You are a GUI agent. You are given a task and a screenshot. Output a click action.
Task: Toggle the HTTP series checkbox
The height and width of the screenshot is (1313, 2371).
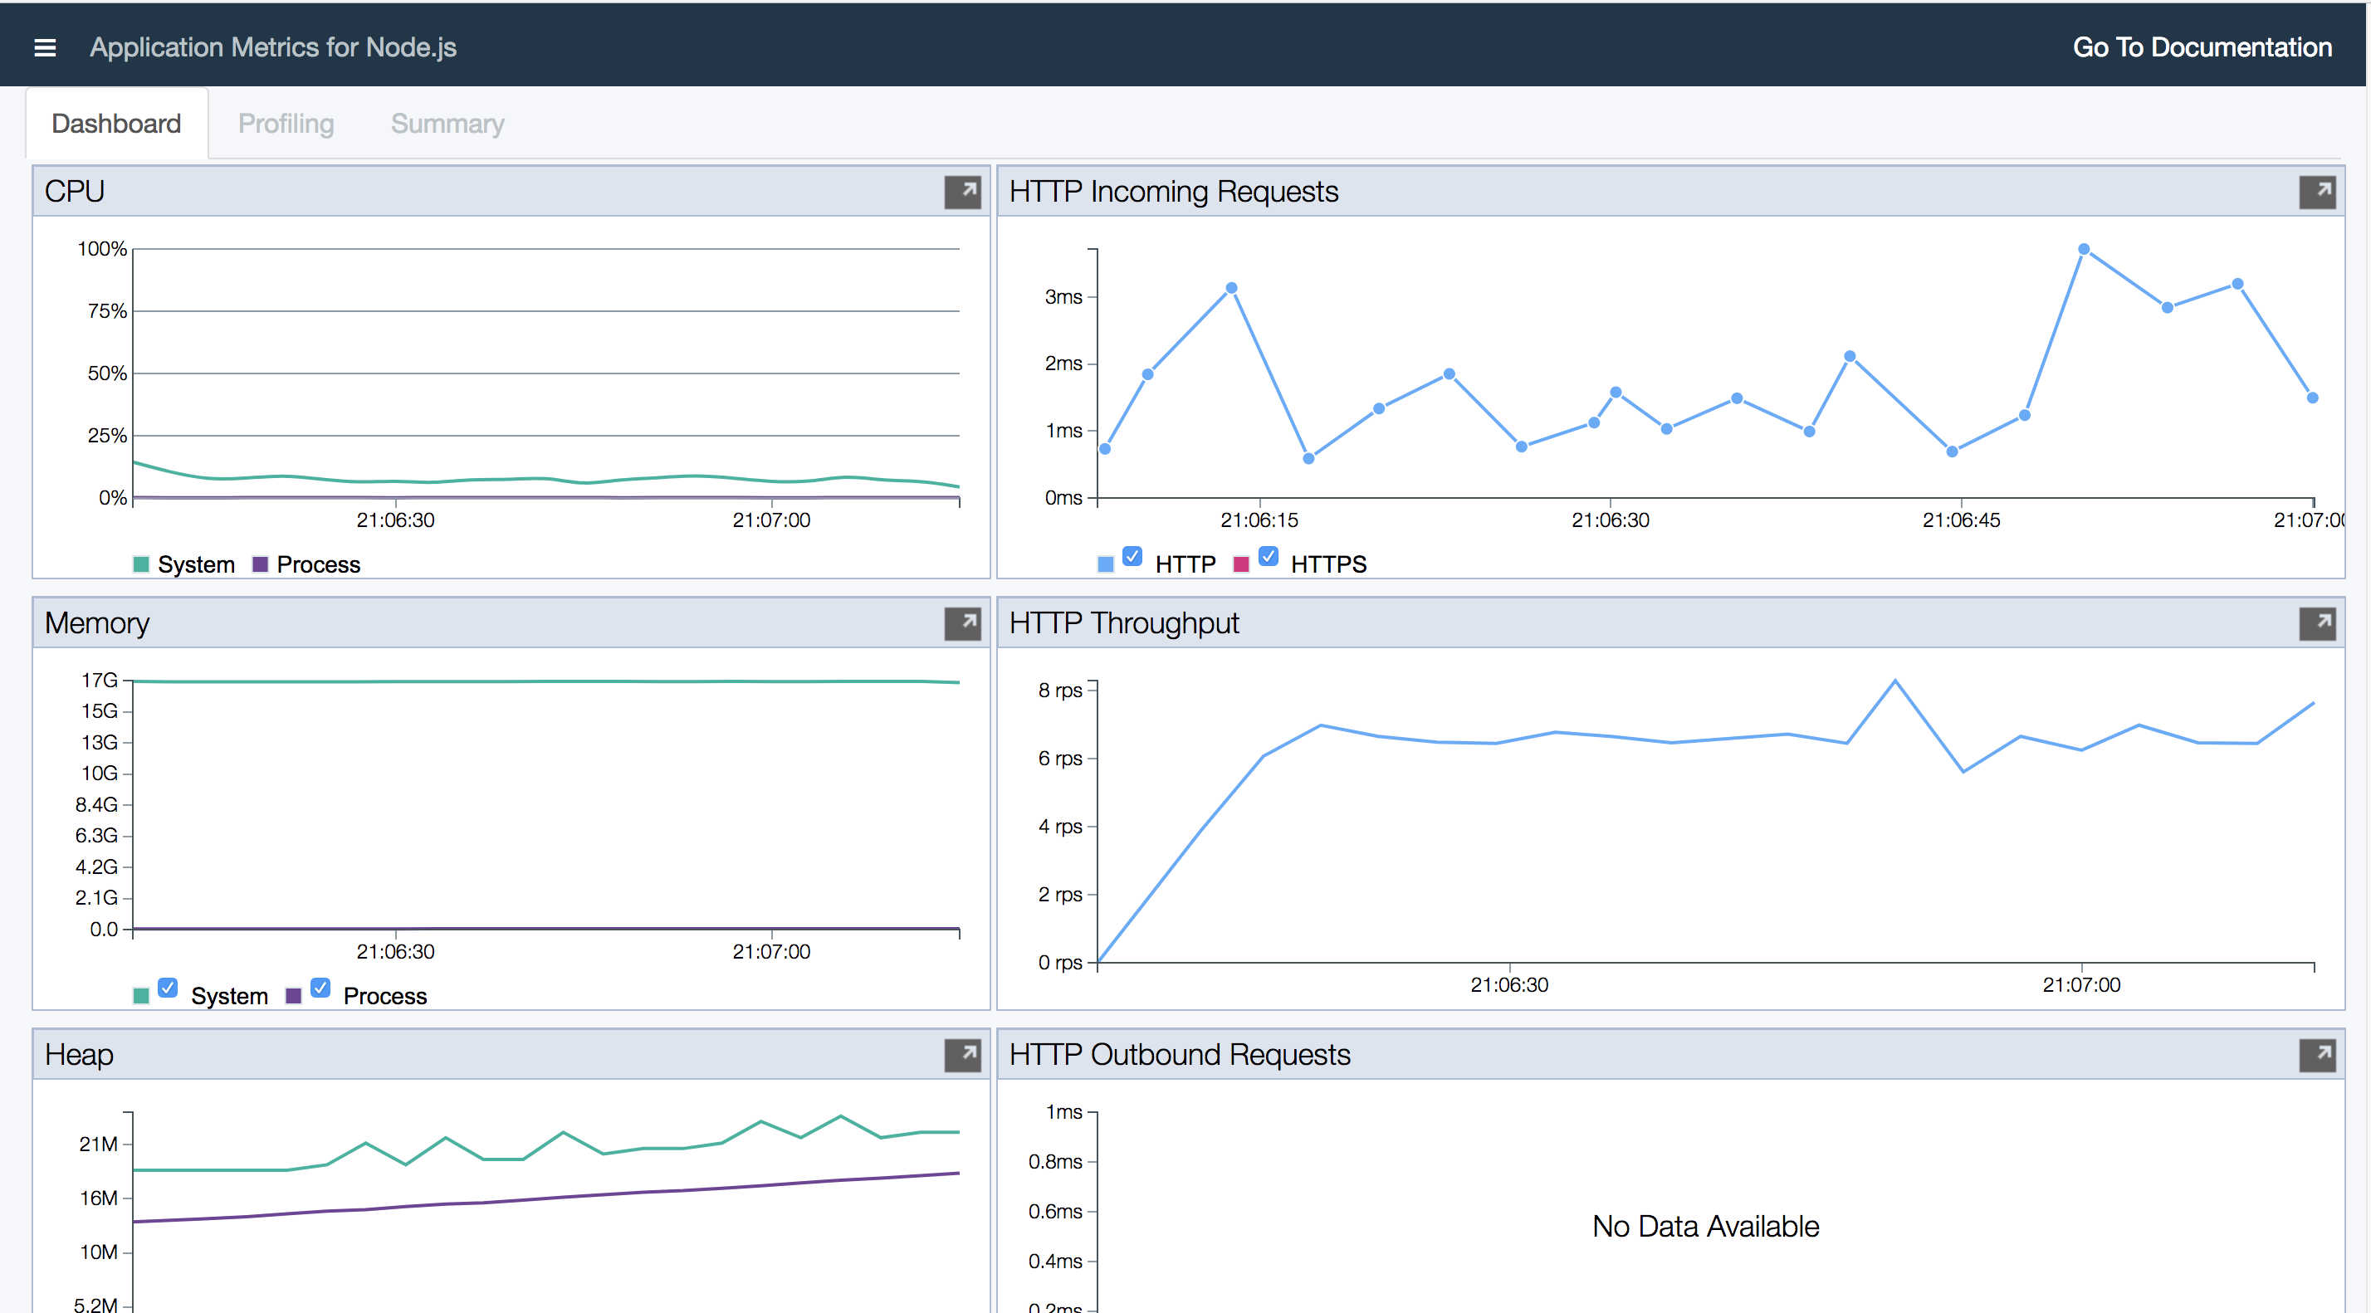click(1132, 556)
